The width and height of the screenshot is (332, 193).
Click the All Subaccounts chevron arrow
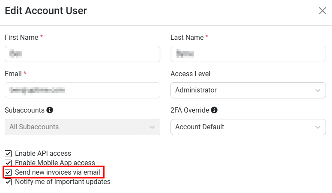[152, 127]
